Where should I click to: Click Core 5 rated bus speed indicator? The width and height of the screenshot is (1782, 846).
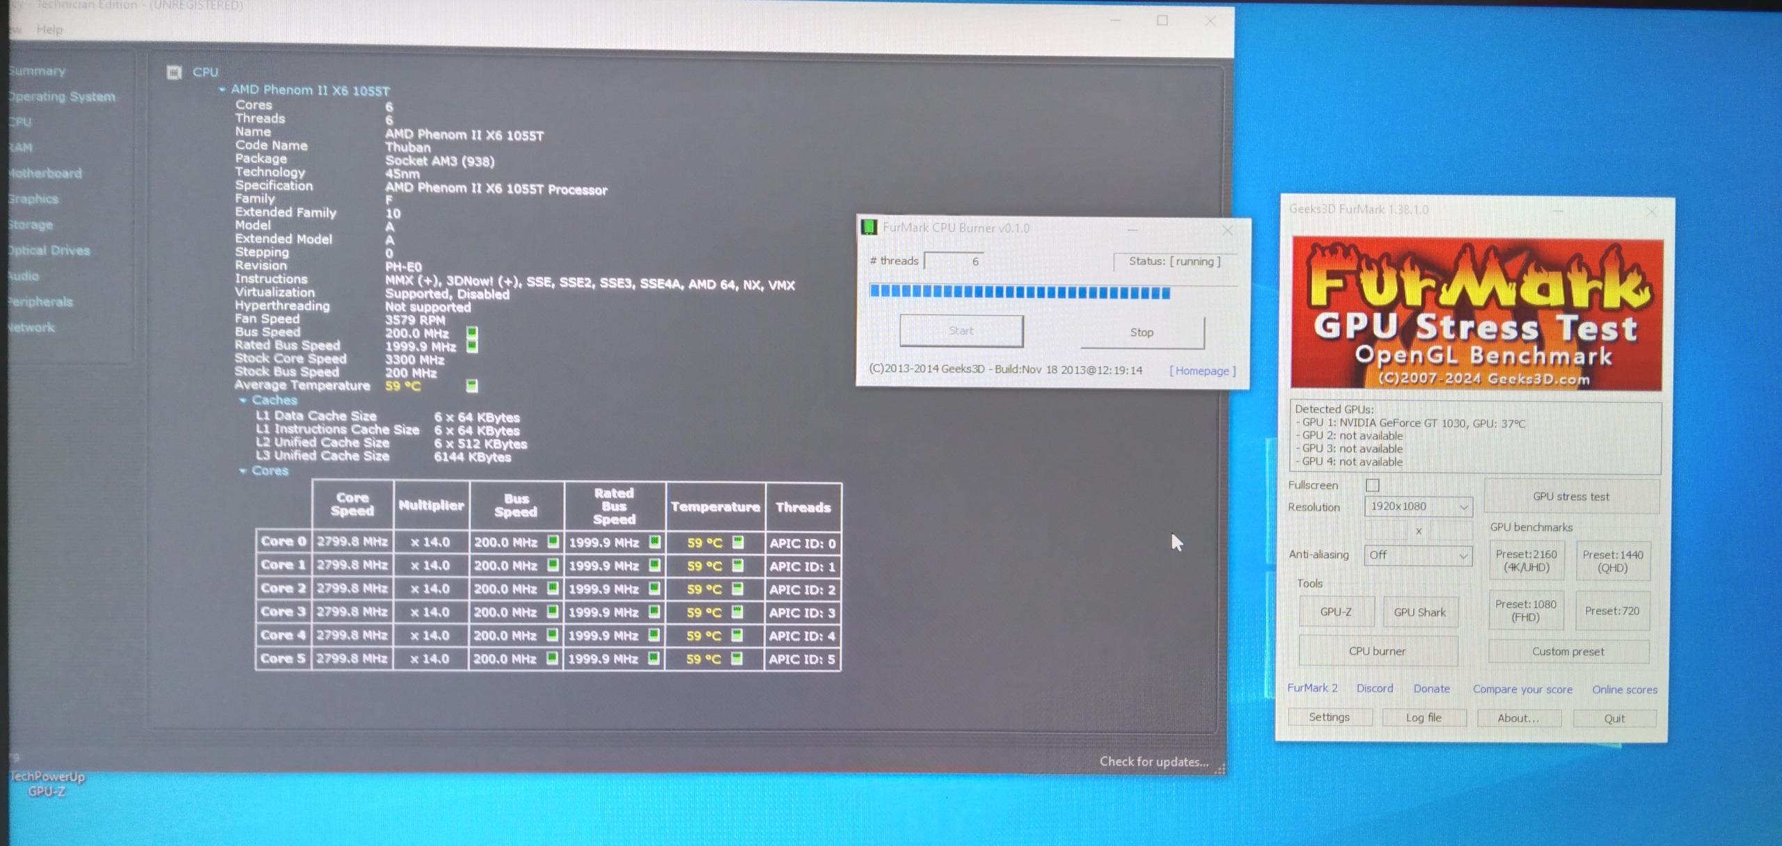click(654, 658)
